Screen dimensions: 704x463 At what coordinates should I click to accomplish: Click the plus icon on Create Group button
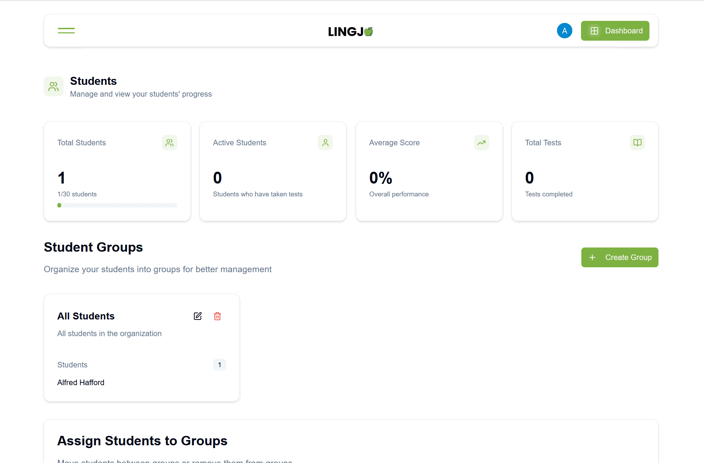[592, 257]
